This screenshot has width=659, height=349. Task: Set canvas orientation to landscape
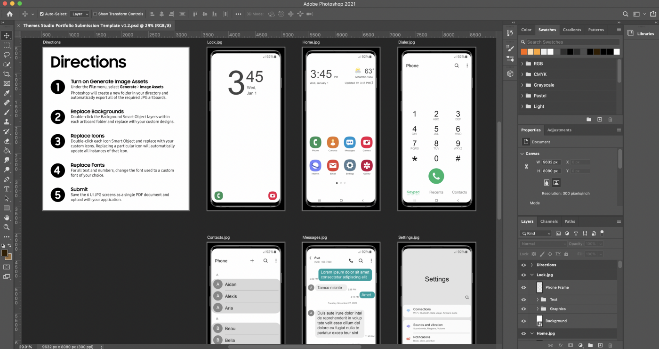click(556, 183)
